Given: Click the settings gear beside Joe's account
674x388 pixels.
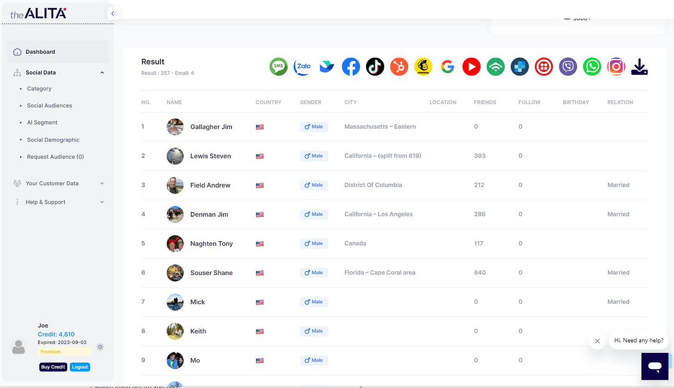Looking at the screenshot, I should click(100, 347).
